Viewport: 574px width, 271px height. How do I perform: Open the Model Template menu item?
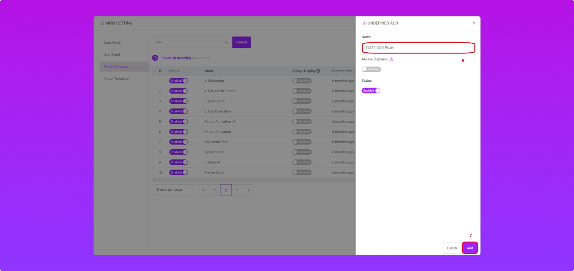pyautogui.click(x=116, y=79)
